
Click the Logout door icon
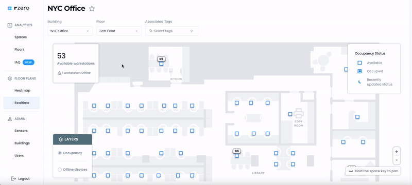coord(14,179)
